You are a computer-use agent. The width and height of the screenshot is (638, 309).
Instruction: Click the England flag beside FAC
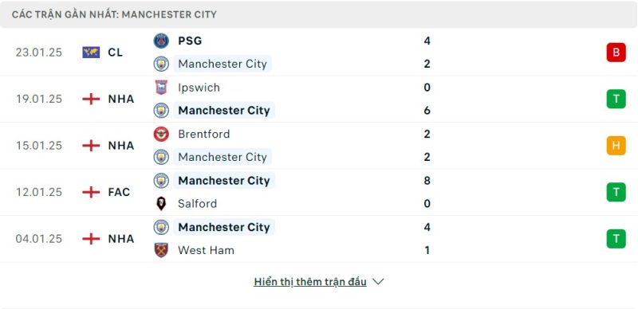[91, 192]
